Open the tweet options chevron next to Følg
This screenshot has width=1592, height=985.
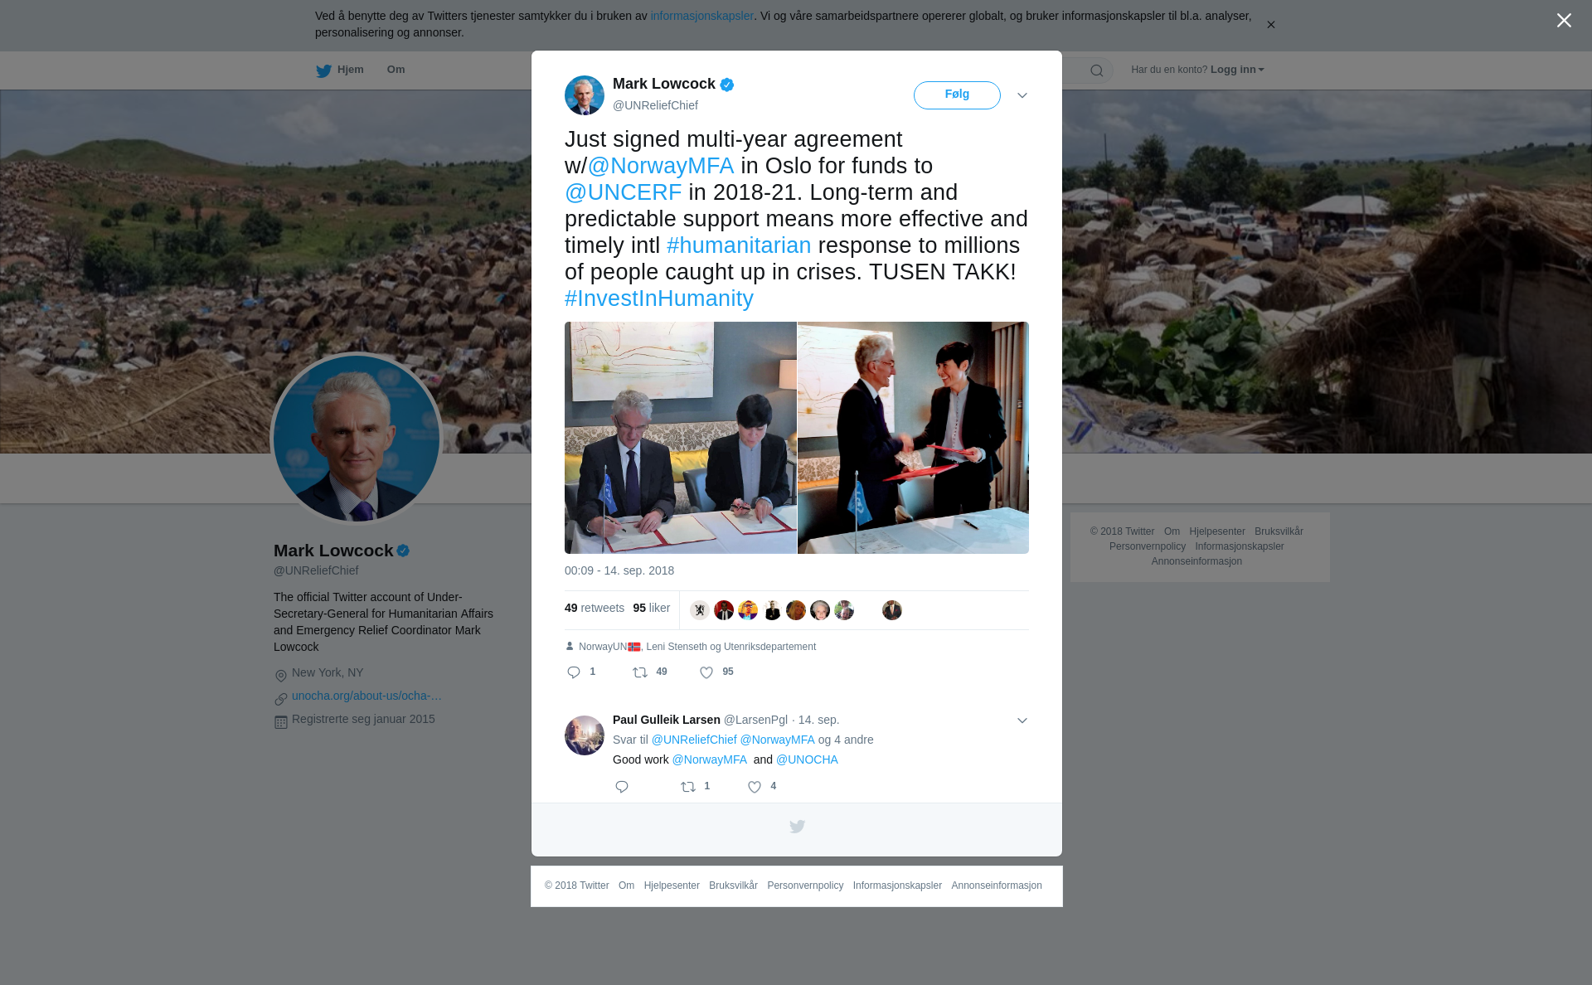click(1022, 95)
